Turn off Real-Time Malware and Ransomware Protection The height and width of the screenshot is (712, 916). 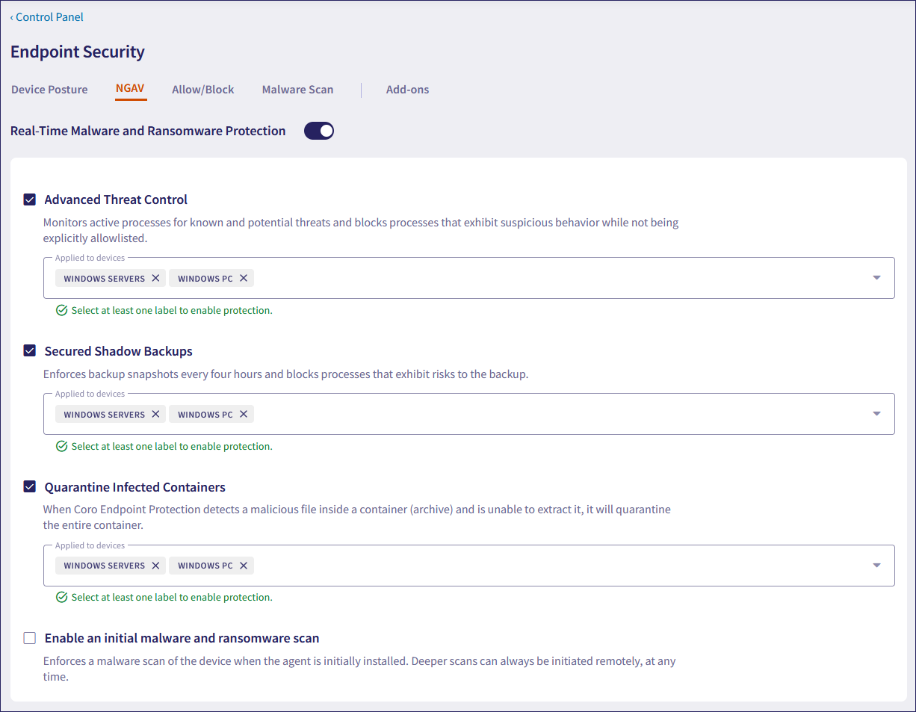pos(319,131)
